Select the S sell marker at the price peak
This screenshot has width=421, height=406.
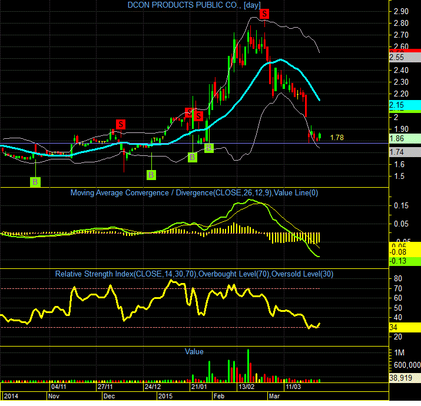pos(264,14)
